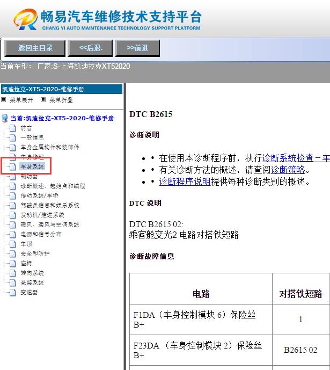The height and width of the screenshot is (370, 330).
Task: Click the 返回主目录 button
Action: coord(35,48)
